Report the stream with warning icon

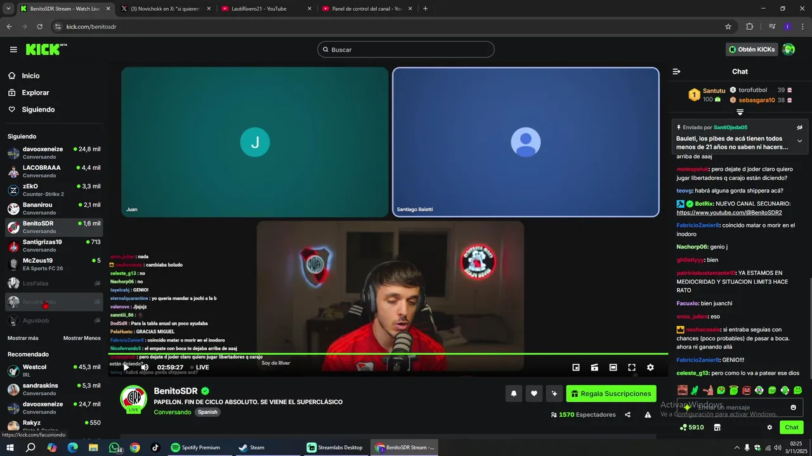[x=648, y=415]
